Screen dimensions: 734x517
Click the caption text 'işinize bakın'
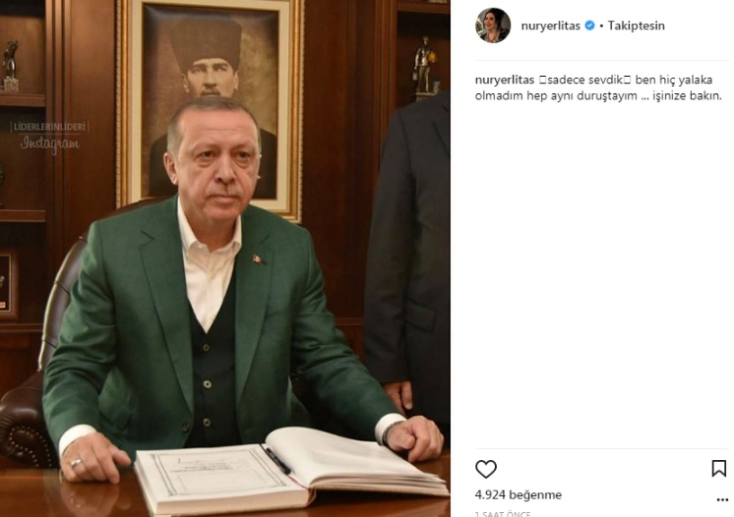tap(686, 95)
